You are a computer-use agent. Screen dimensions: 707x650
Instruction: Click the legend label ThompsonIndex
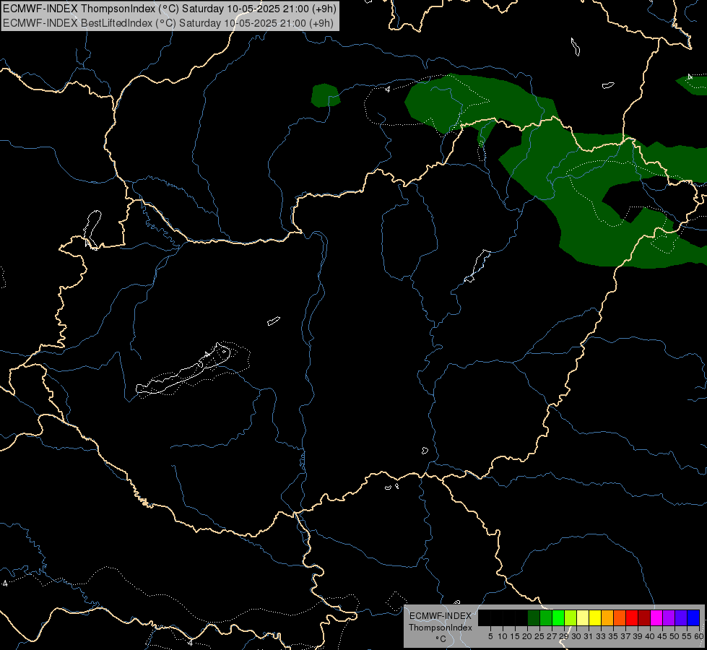point(441,628)
